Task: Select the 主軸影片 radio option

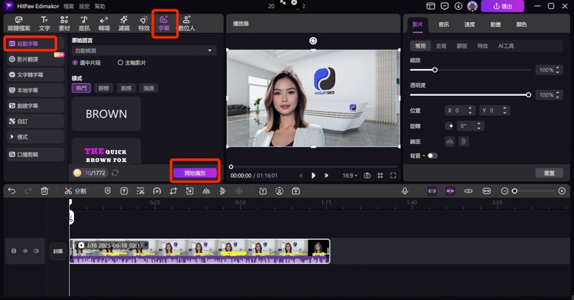Action: pyautogui.click(x=121, y=63)
